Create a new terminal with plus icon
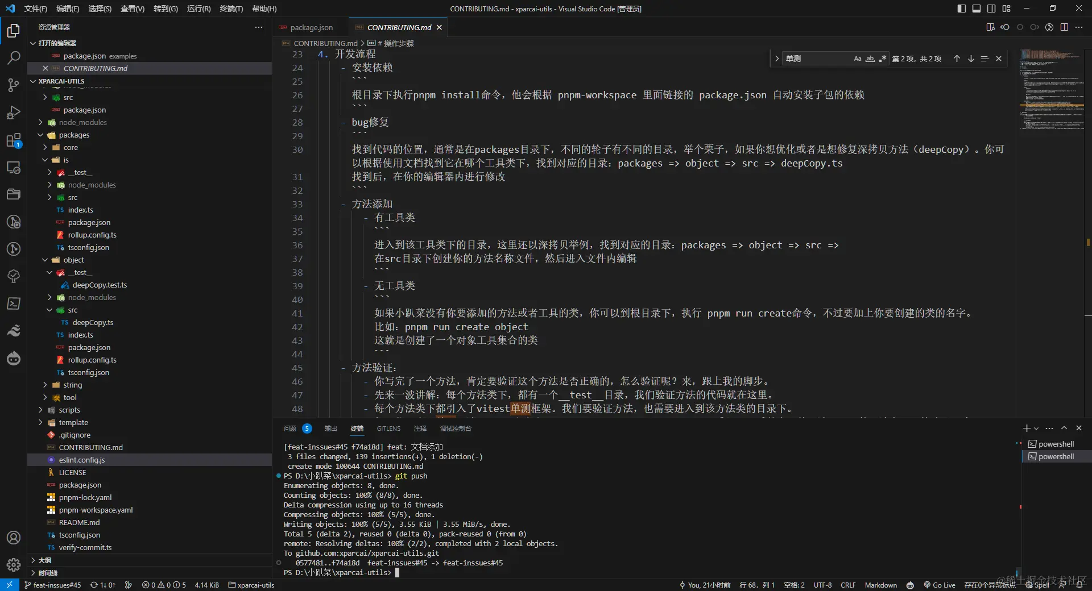This screenshot has width=1092, height=591. click(1027, 428)
